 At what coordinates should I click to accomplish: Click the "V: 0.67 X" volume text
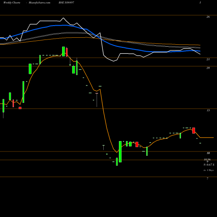pyautogui.click(x=209, y=164)
